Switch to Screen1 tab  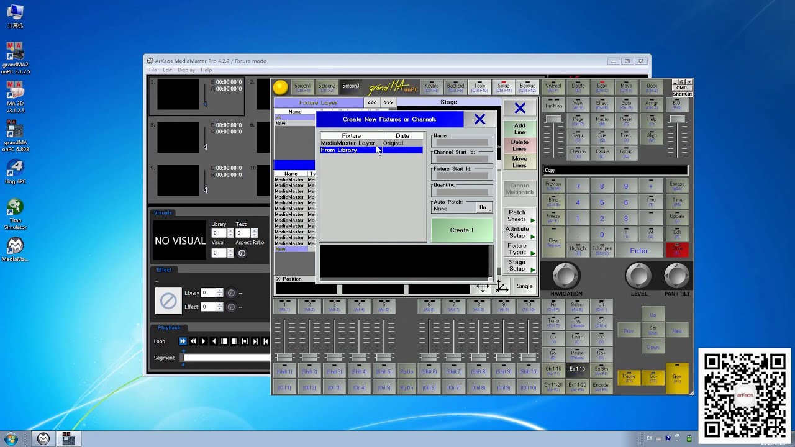point(302,88)
